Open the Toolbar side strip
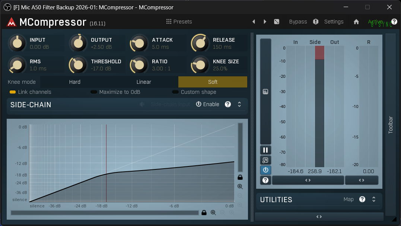 391,124
